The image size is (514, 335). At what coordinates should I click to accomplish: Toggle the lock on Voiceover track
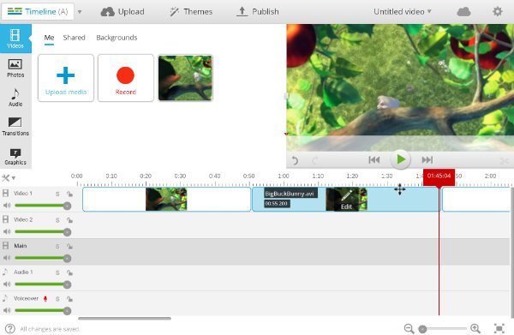[x=69, y=299]
